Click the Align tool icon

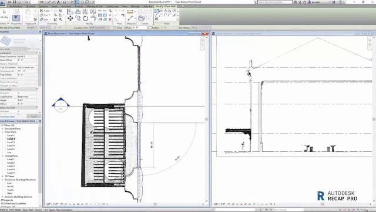(70, 12)
